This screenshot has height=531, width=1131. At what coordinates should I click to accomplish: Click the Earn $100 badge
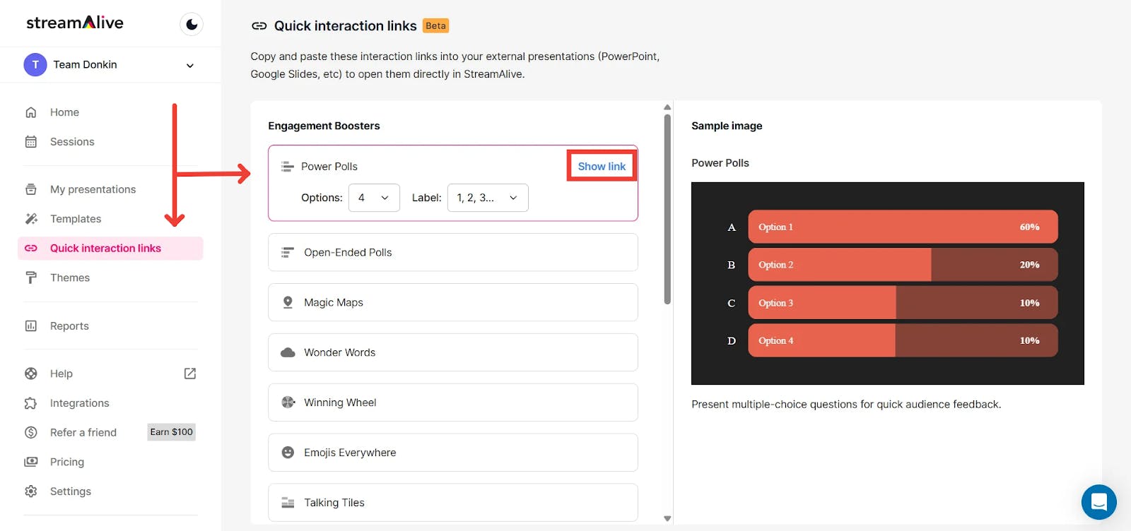[171, 432]
